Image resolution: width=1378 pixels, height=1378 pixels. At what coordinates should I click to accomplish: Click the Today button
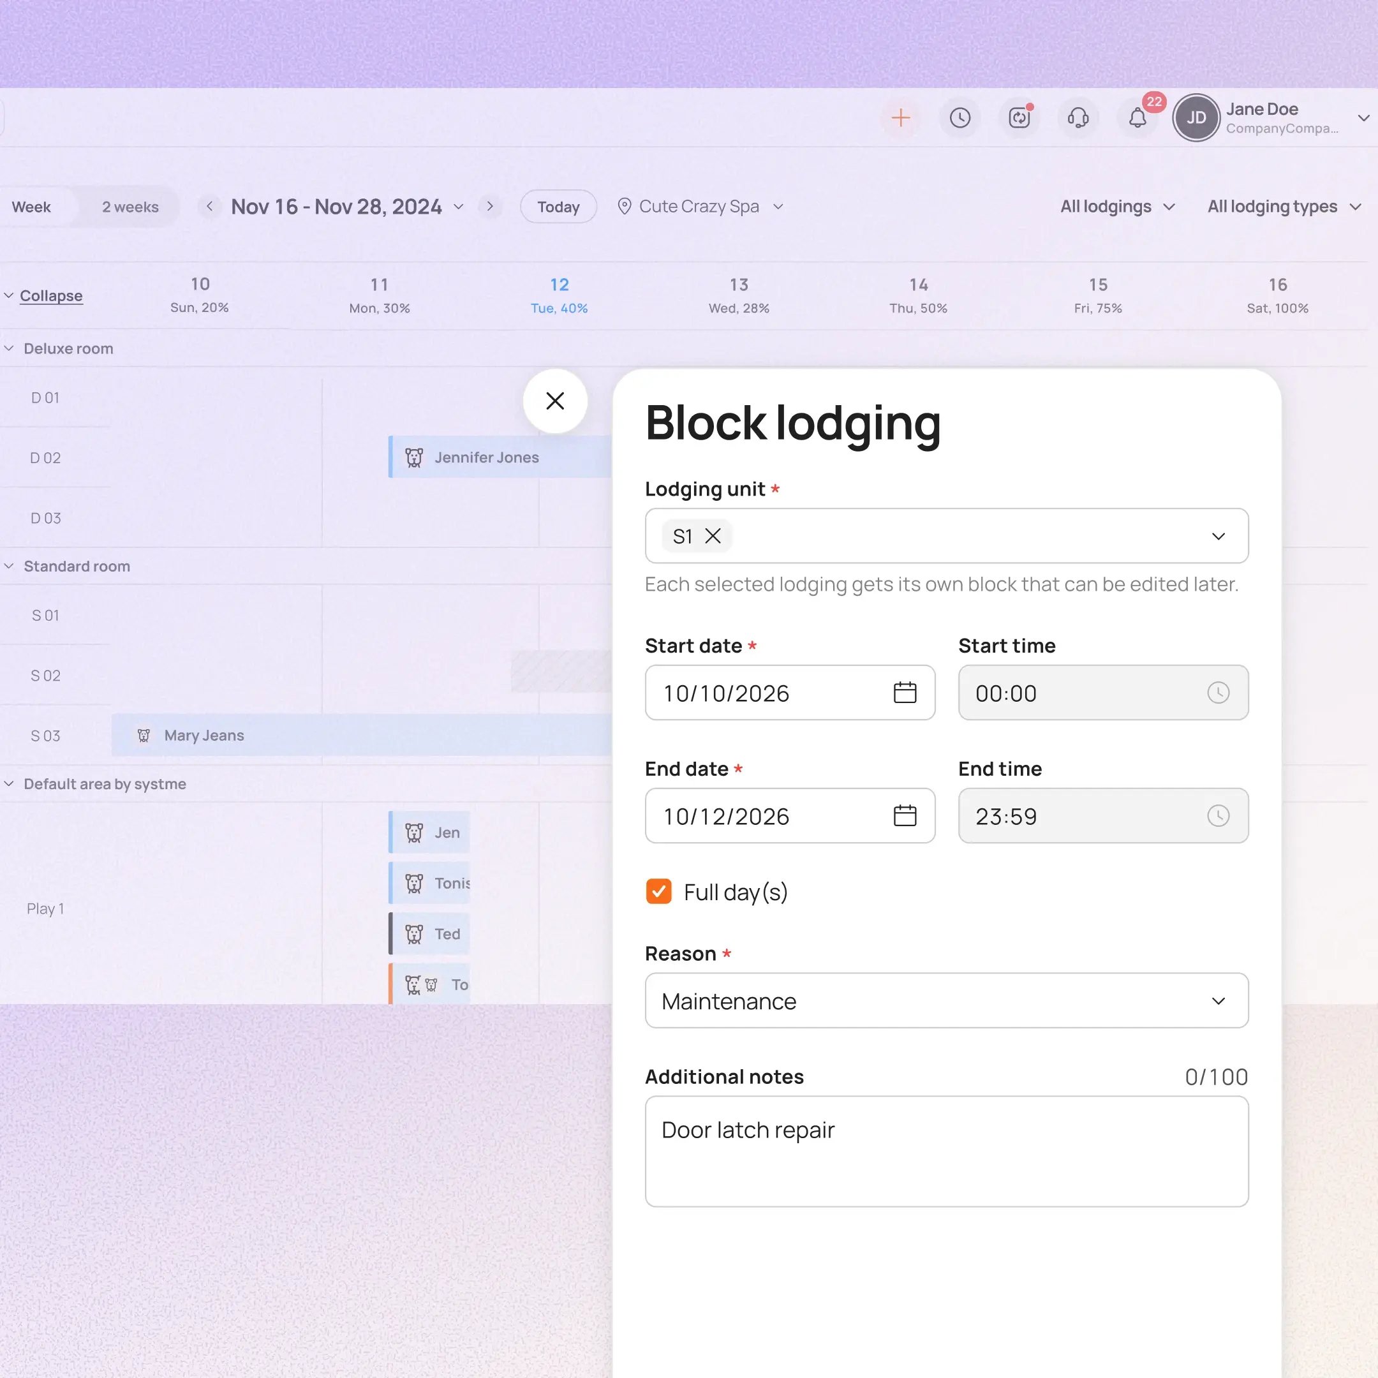coord(558,207)
